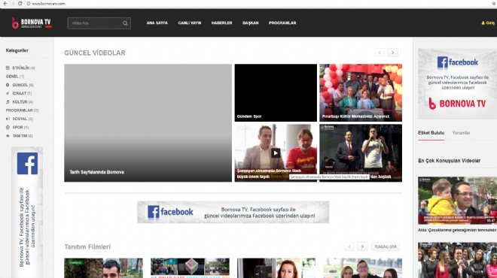This screenshot has width=497, height=278.
Task: Open the Gündem Spor video tile
Action: pos(276,92)
